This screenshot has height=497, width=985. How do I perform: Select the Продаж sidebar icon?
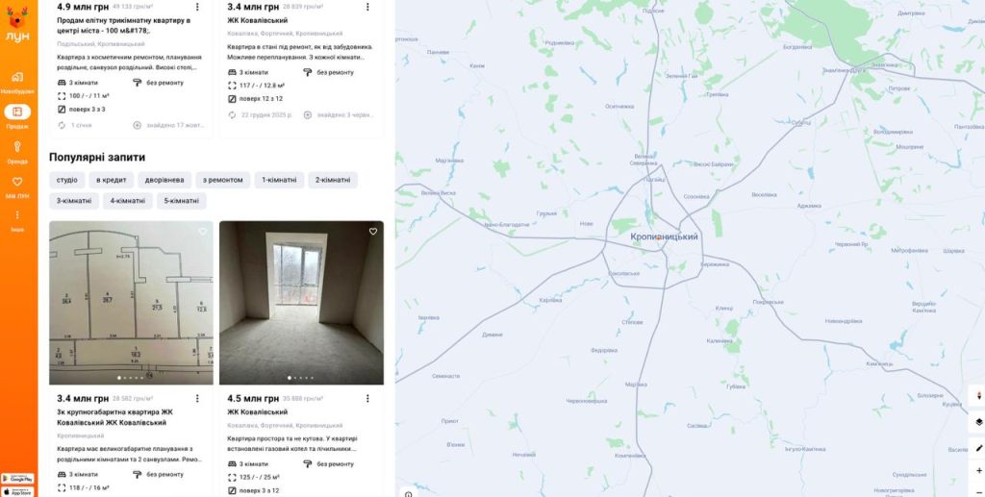[17, 116]
